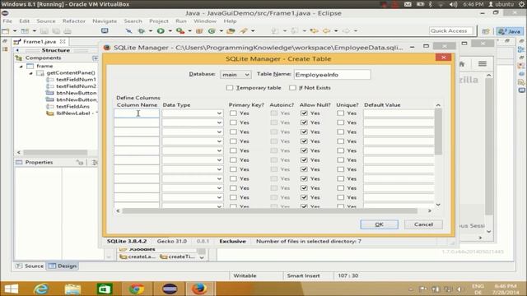Click the Windows Start button
Screen dimensions: 527x296
(x=12, y=289)
